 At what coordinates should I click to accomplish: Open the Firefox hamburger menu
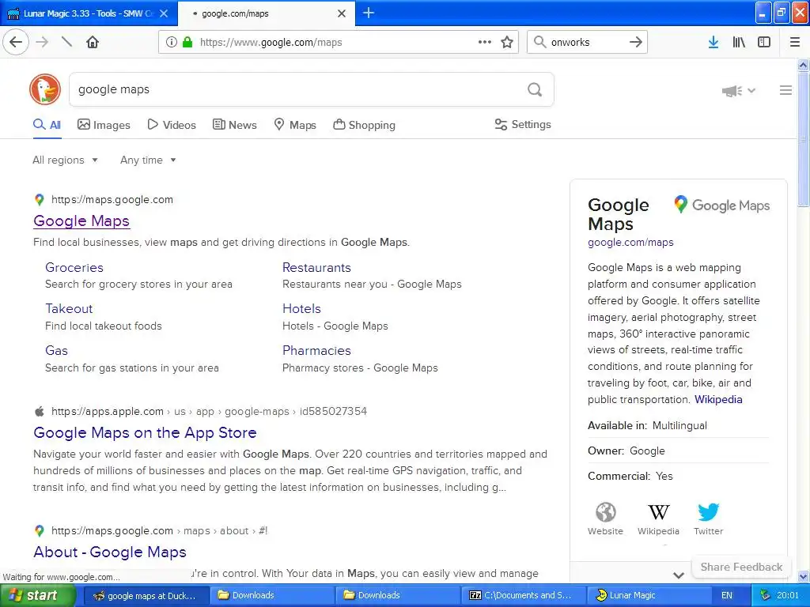pos(795,43)
